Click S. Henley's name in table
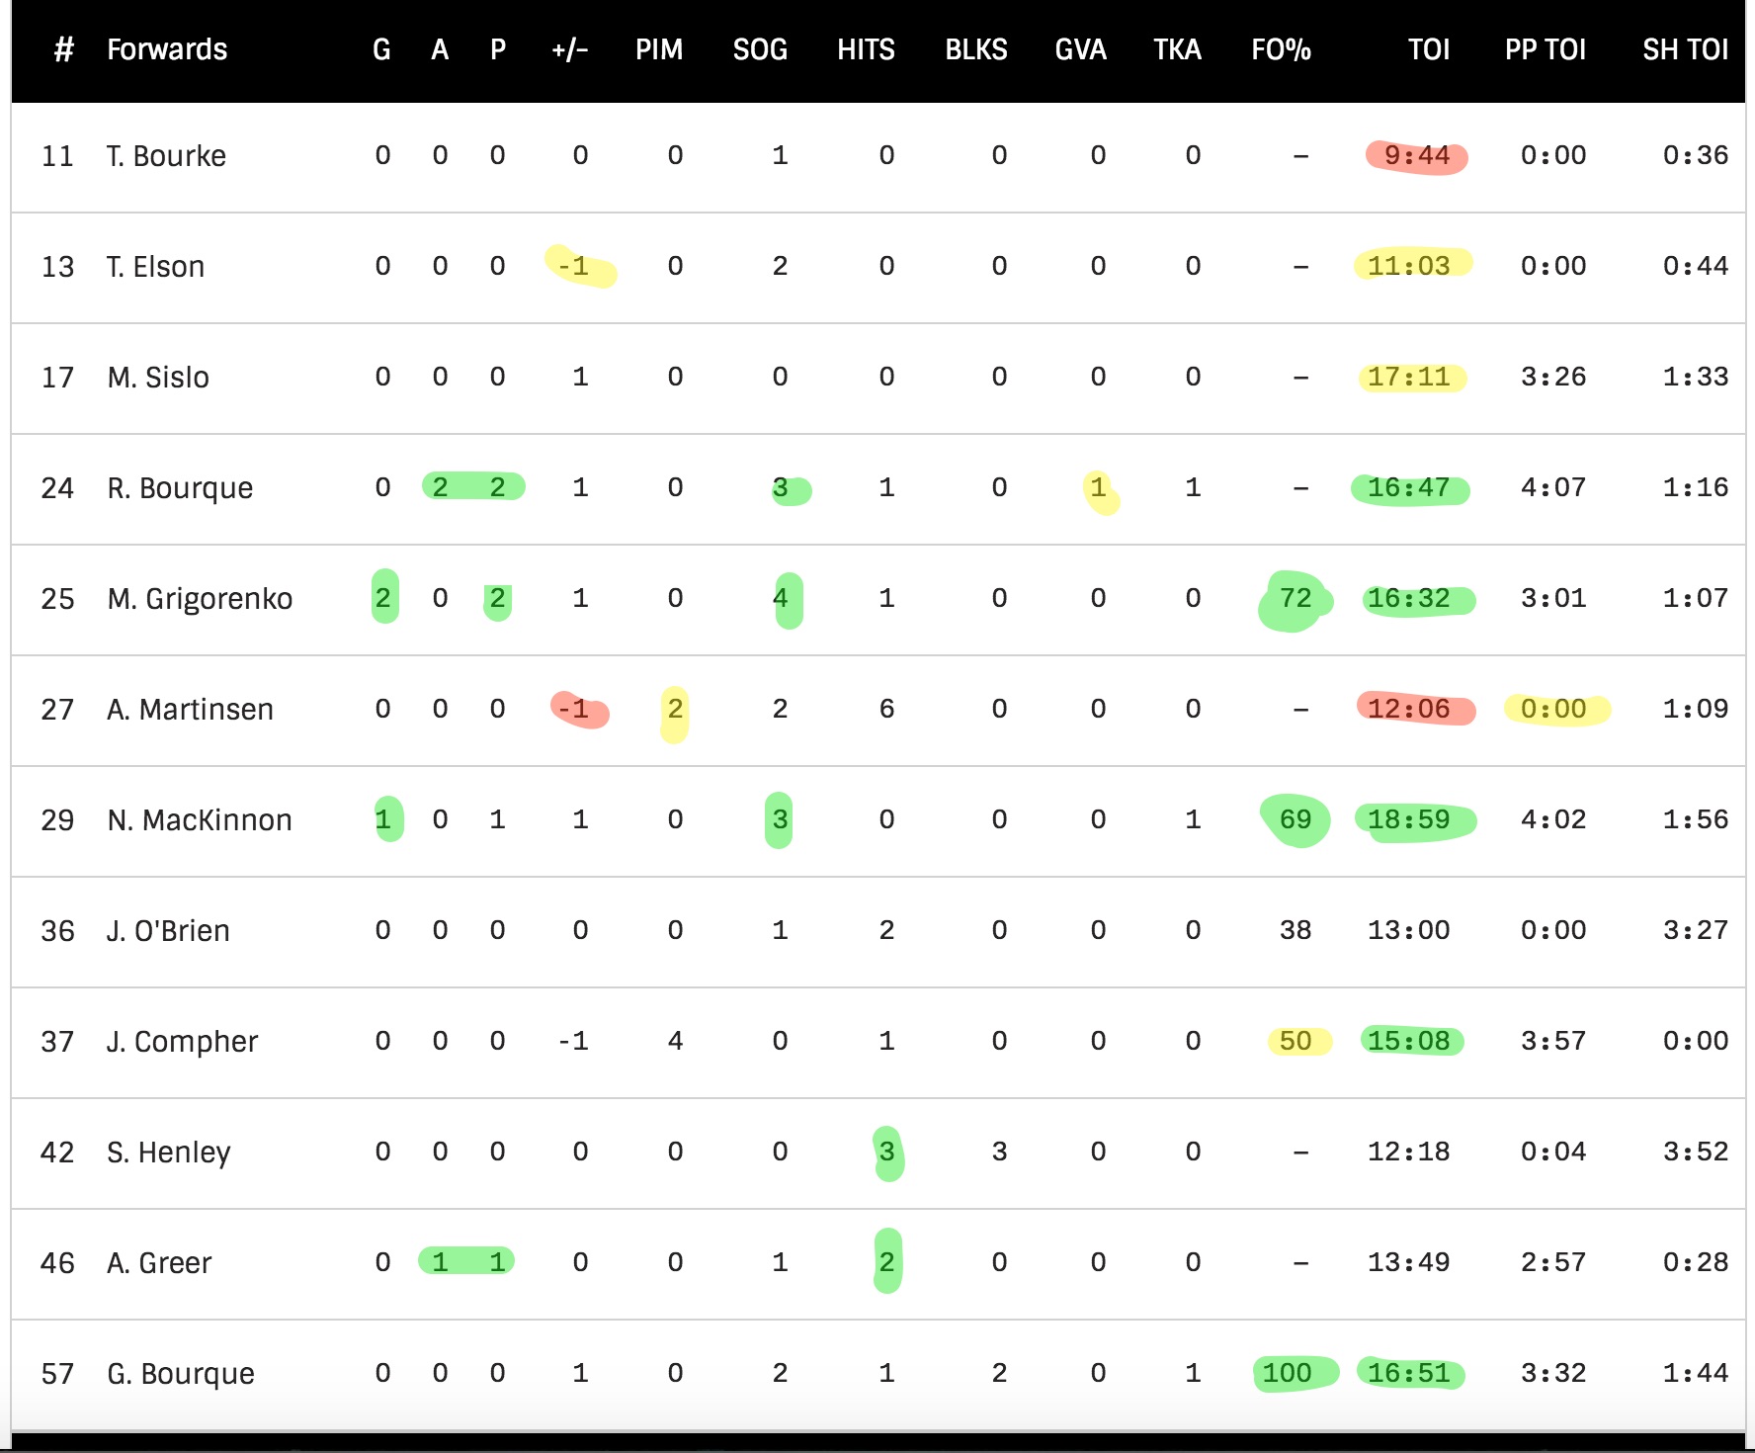The image size is (1755, 1453). coord(169,1153)
